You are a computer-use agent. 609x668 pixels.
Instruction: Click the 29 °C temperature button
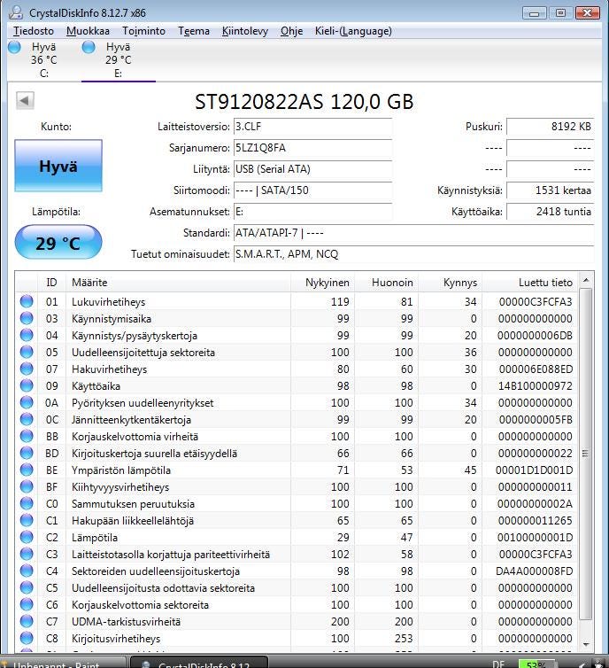pos(58,243)
